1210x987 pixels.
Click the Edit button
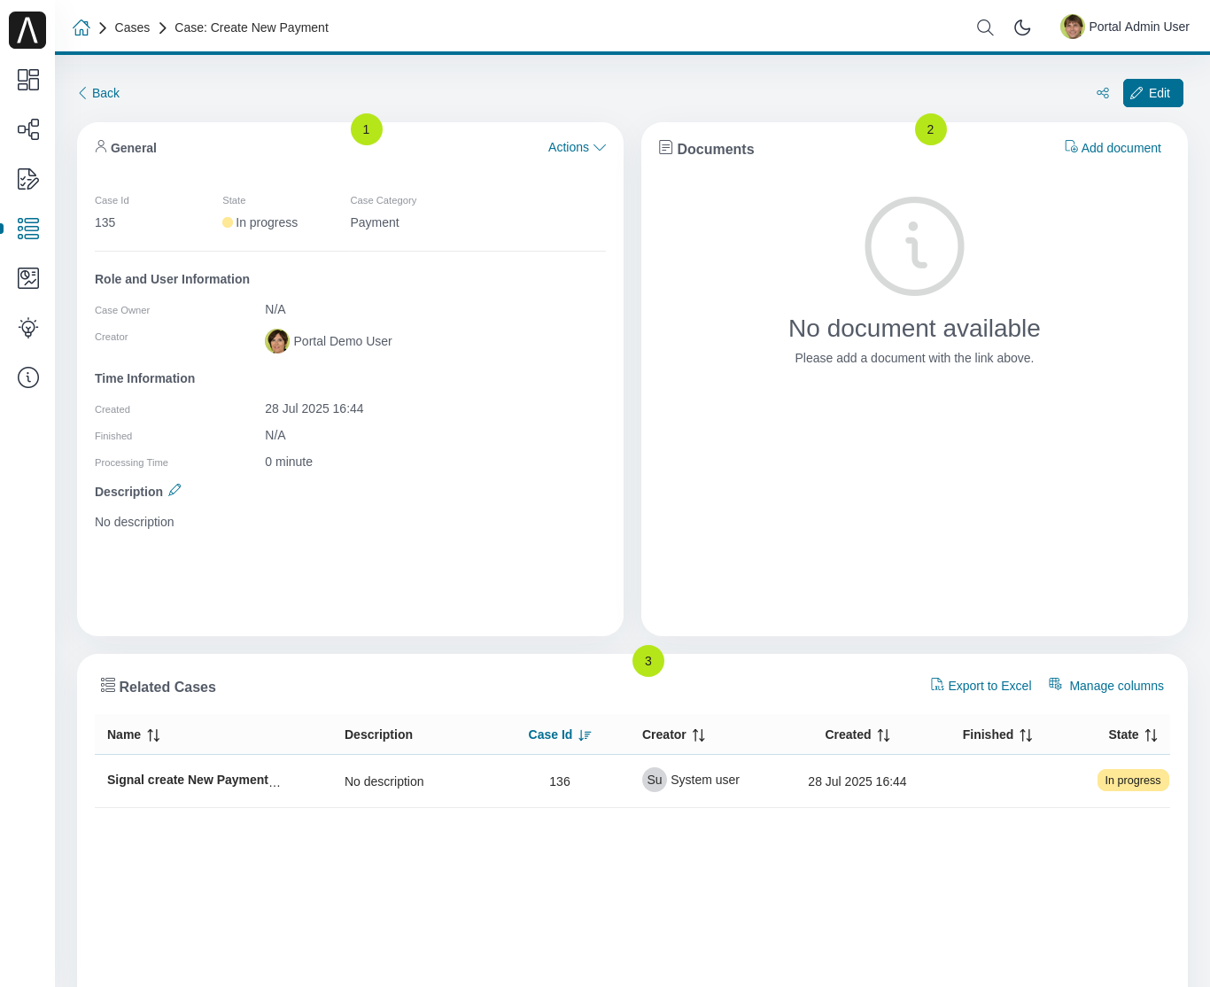click(x=1152, y=93)
